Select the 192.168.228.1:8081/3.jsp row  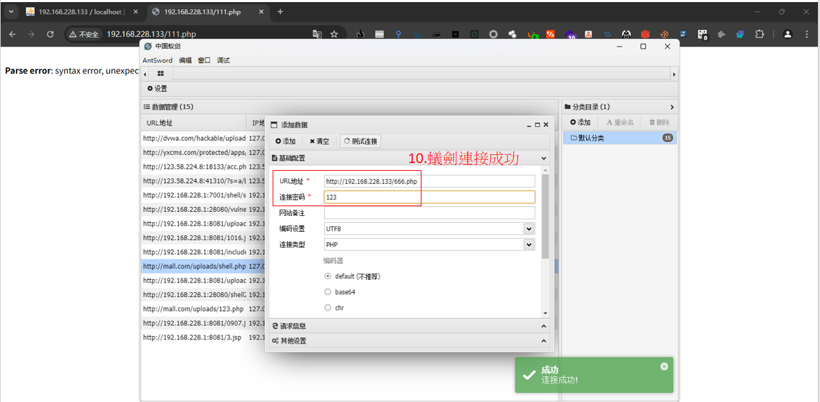[203, 337]
